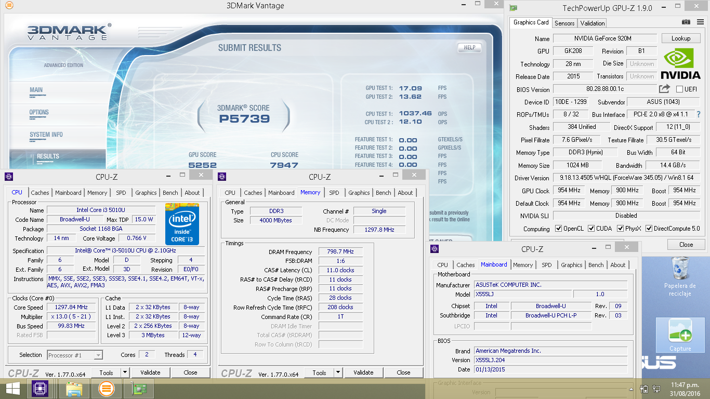Open OPTIONS section in 3DMark Vantage
The height and width of the screenshot is (399, 710).
(x=39, y=112)
